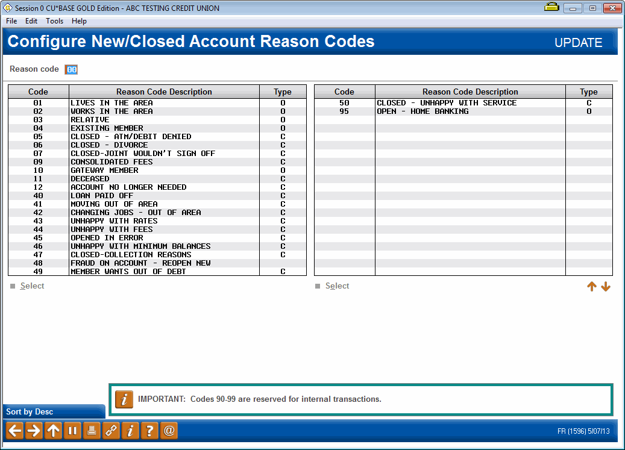The image size is (625, 450).
Task: Click the chain link toolbar icon
Action: click(x=111, y=431)
